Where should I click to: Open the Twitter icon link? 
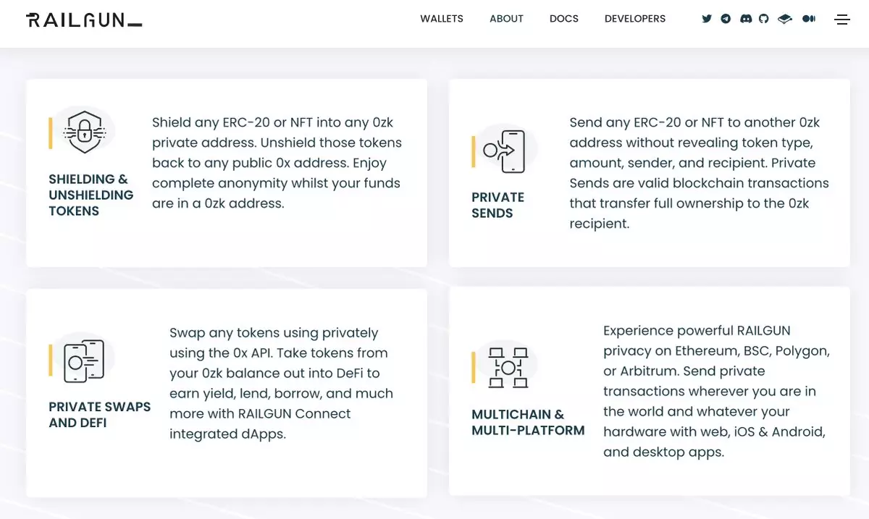[x=707, y=19]
